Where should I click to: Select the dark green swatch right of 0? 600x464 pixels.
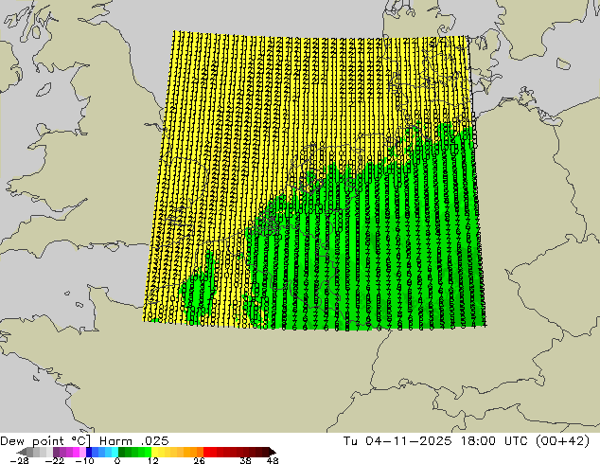coord(121,452)
